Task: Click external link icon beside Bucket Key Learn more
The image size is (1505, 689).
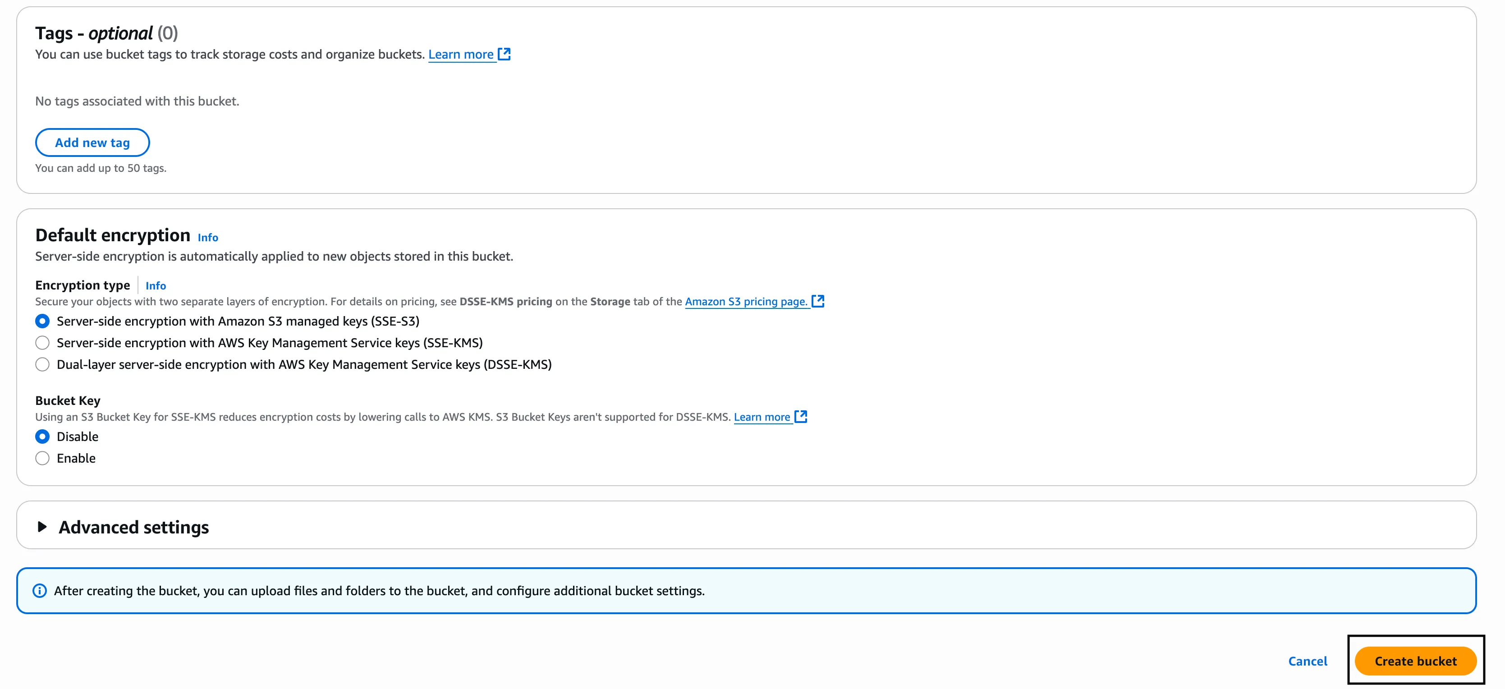Action: [x=801, y=416]
